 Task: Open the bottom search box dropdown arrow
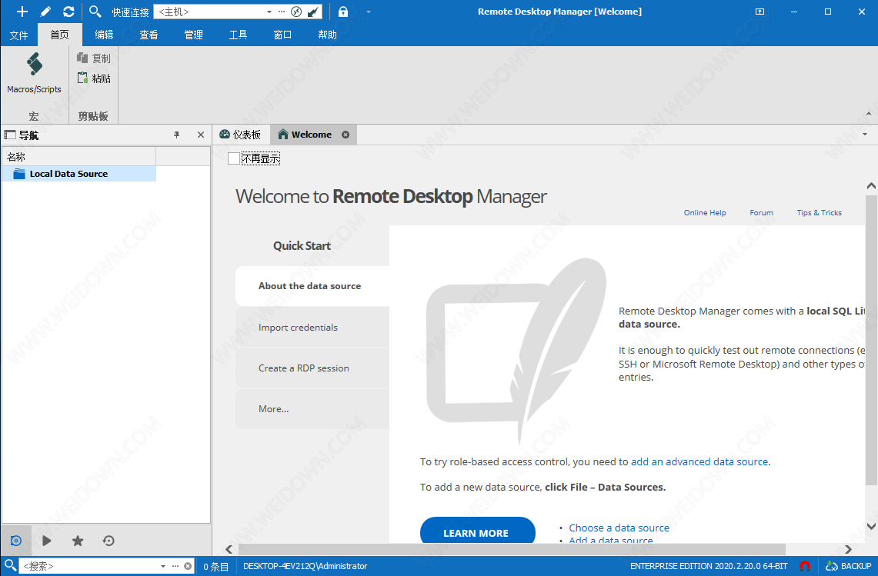pos(163,567)
